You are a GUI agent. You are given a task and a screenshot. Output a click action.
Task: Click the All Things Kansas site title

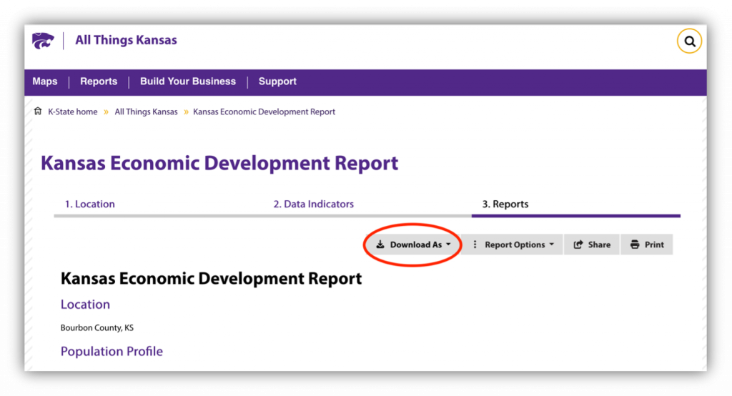pyautogui.click(x=126, y=40)
